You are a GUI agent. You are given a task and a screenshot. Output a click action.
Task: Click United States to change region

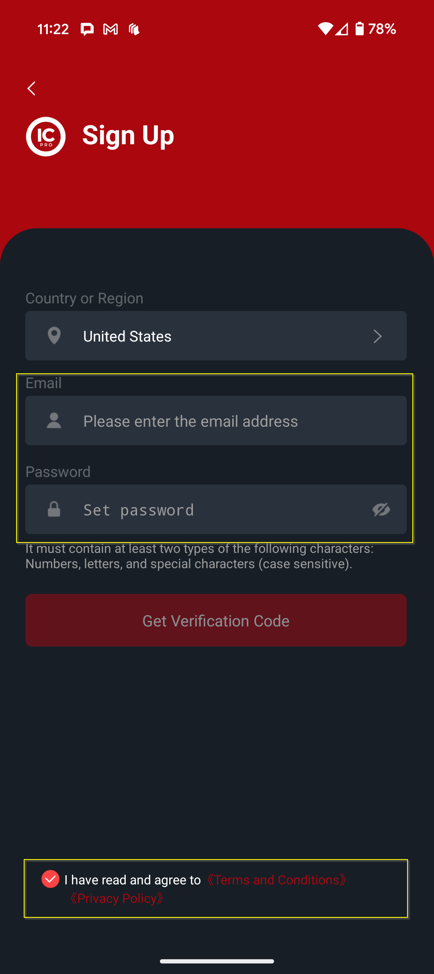pyautogui.click(x=127, y=336)
